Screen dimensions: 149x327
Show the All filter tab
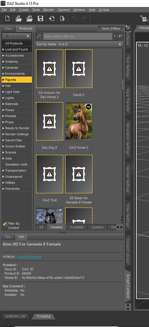coord(41,227)
